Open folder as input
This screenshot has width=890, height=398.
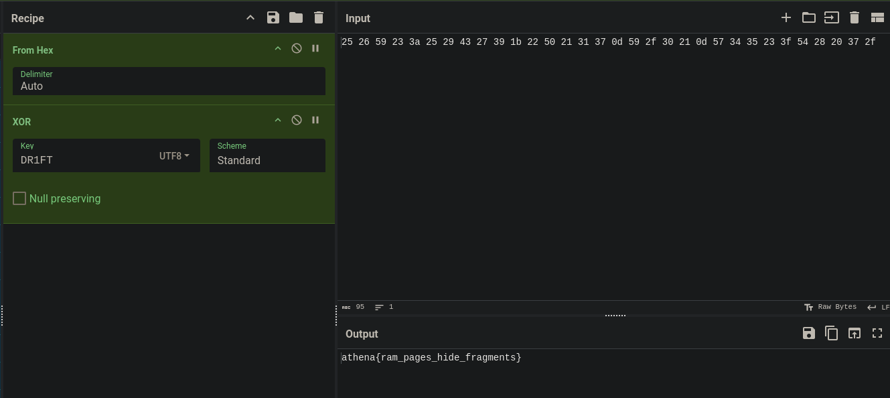tap(809, 18)
